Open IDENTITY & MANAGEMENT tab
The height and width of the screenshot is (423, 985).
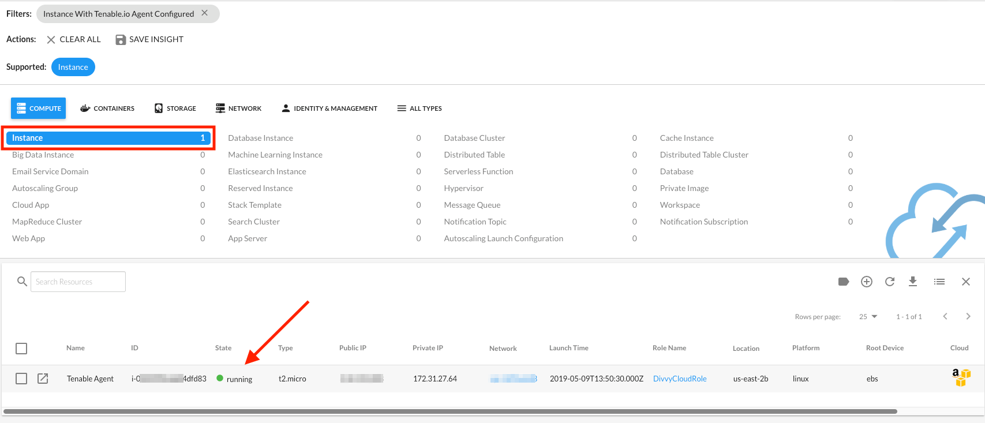pos(329,108)
